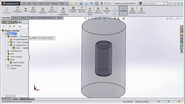Viewport: 185px width, 104px height.
Task: Collapse the Mesh tree node
Action: pyautogui.click(x=5, y=60)
